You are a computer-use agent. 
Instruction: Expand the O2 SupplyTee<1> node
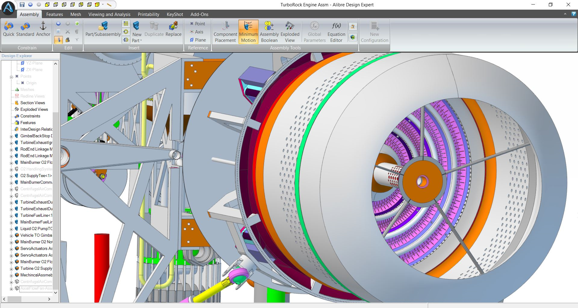(11, 176)
